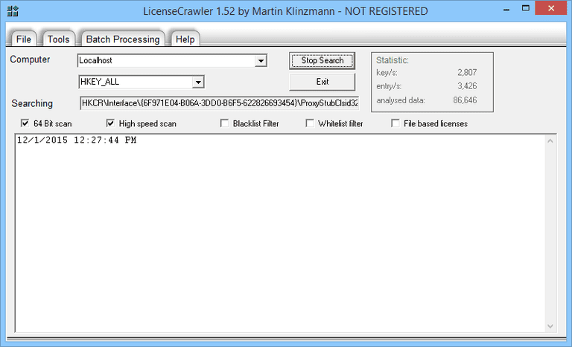Expand the HKEY_ALL registry hive dropdown arrow
The image size is (572, 347).
coord(197,82)
